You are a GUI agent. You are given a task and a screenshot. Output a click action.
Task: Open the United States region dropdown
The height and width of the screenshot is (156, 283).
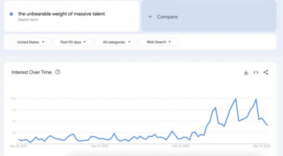coord(30,42)
